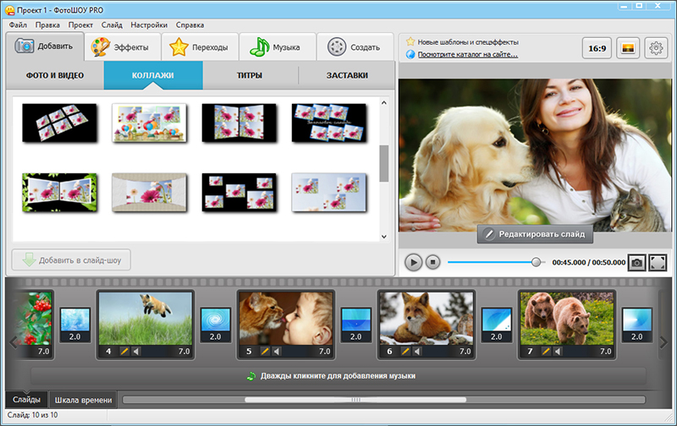Click the Редактировать слайд button
This screenshot has height=426, width=677.
point(535,234)
